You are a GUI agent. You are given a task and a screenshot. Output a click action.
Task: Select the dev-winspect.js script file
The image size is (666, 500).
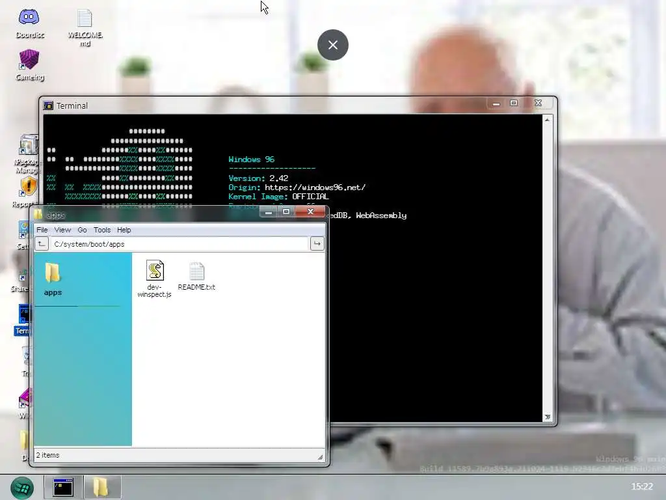pyautogui.click(x=155, y=279)
